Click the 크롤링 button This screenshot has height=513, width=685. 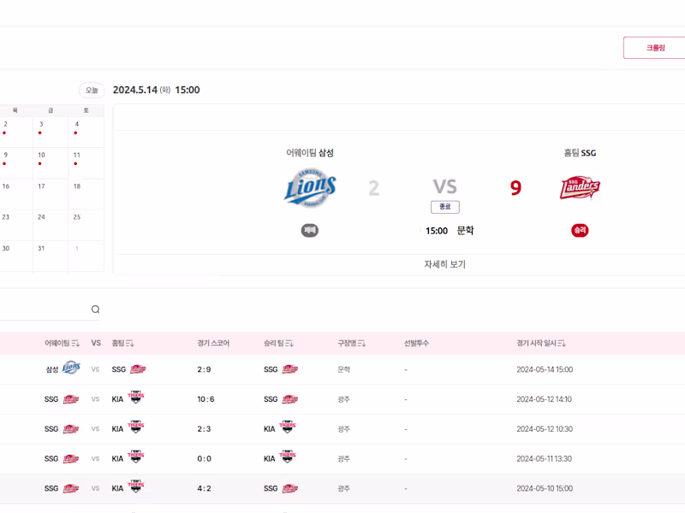[655, 48]
